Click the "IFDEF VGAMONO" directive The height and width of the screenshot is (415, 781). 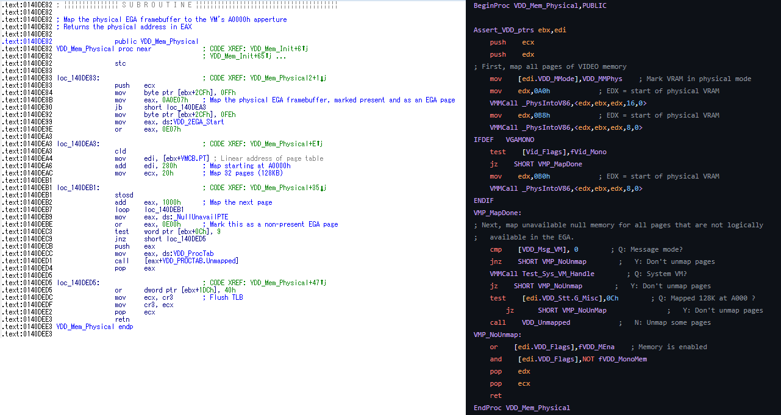504,140
